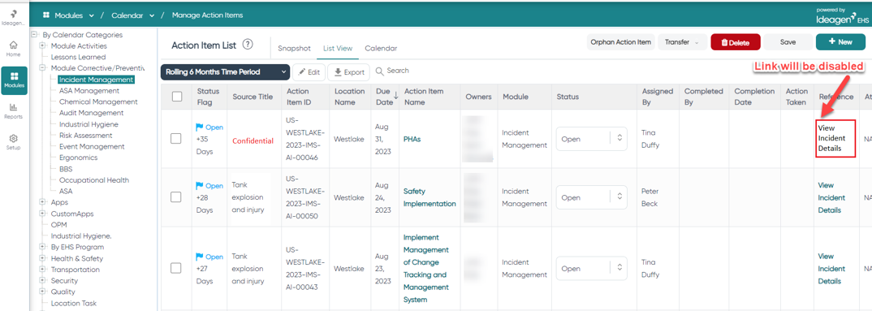Open the Rolling 6 Months Time Period dropdown
Viewport: 872px width, 311px height.
click(x=225, y=71)
